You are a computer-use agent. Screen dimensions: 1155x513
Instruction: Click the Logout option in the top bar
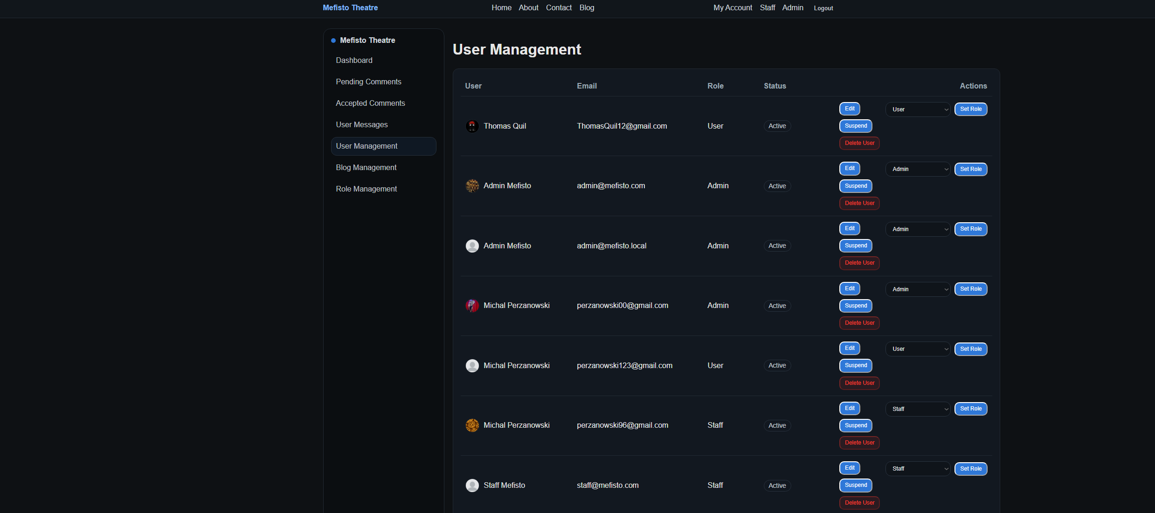tap(823, 8)
